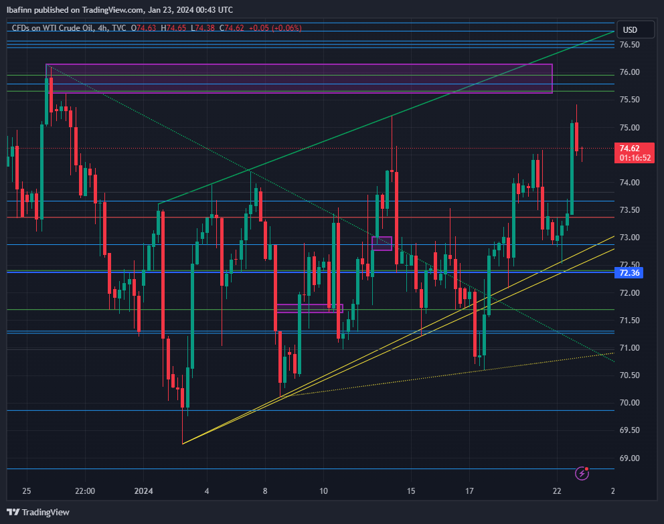Select the small purple box near 73.00

coord(382,244)
